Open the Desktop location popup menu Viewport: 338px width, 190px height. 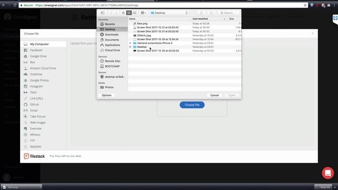[x=169, y=13]
